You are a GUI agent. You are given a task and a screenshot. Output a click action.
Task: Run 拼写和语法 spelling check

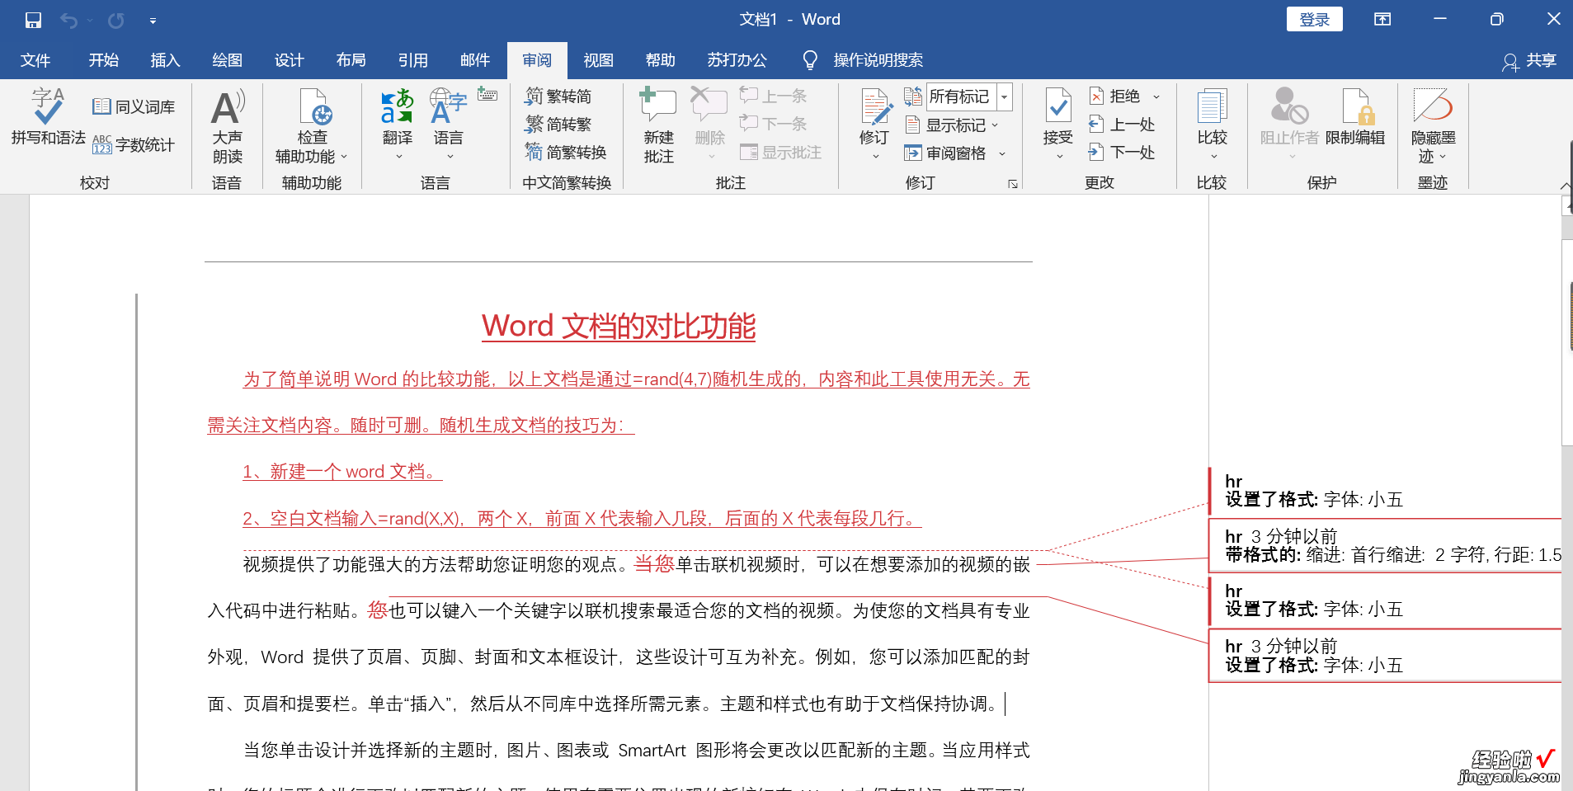[48, 117]
